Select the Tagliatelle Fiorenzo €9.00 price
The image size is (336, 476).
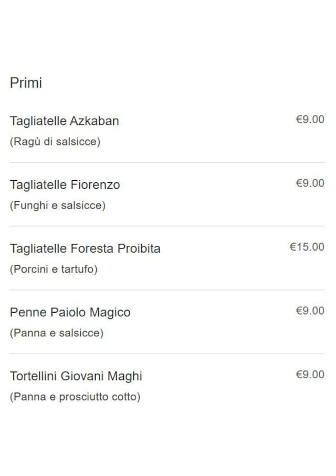point(310,183)
